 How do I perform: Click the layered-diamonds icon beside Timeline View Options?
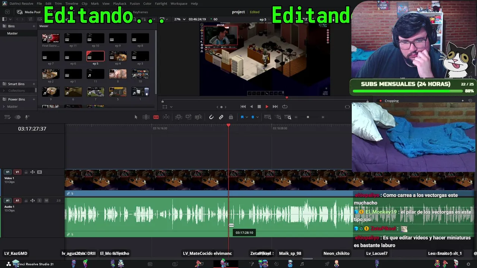click(x=18, y=117)
